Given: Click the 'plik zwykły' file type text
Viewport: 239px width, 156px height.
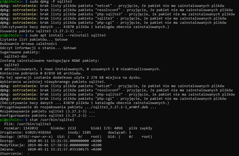Looking at the screenshot, I should (141, 128).
